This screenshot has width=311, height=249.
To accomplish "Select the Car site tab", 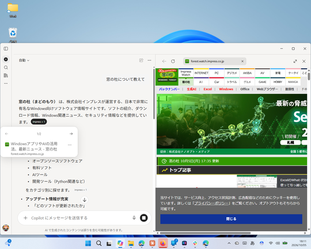I will click(217, 82).
